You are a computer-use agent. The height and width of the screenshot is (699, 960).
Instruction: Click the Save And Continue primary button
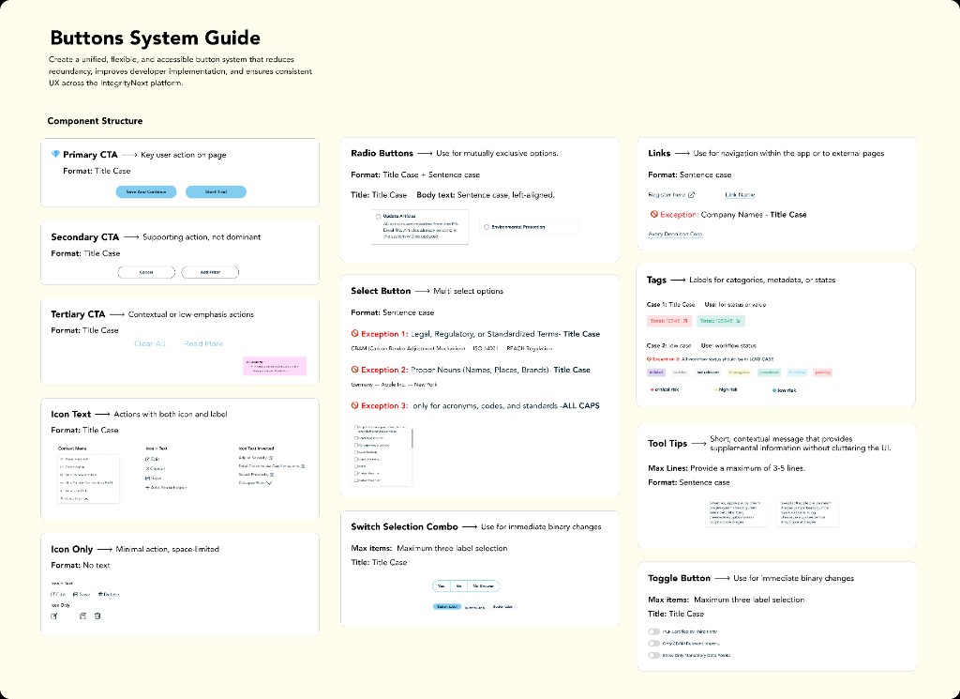tap(145, 191)
